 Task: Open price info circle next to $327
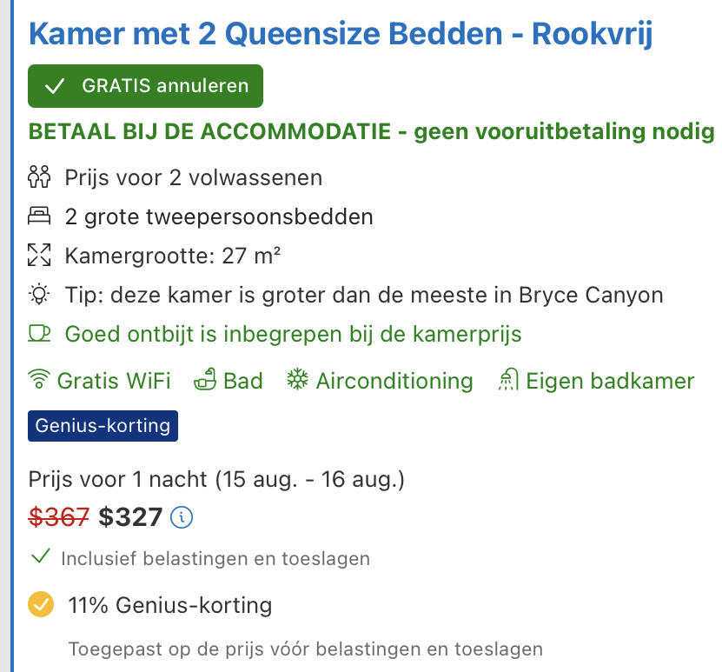[182, 517]
